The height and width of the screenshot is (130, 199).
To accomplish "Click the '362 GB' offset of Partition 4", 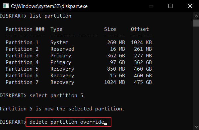I will (143, 62).
